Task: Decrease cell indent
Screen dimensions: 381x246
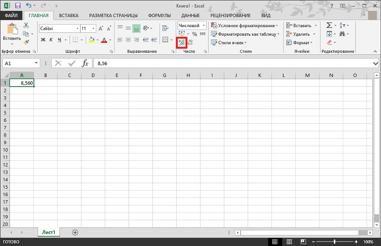Action: pos(146,39)
